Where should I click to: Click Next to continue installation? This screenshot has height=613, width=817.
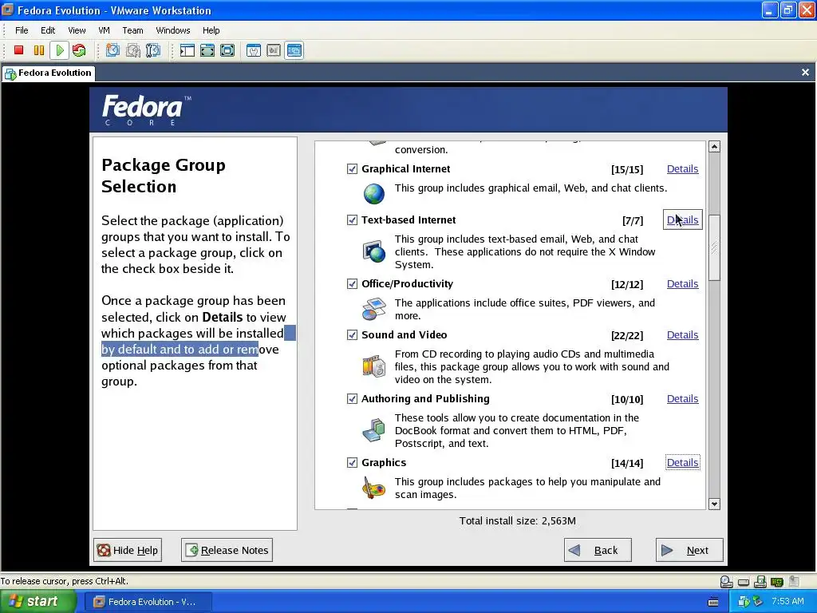click(689, 550)
